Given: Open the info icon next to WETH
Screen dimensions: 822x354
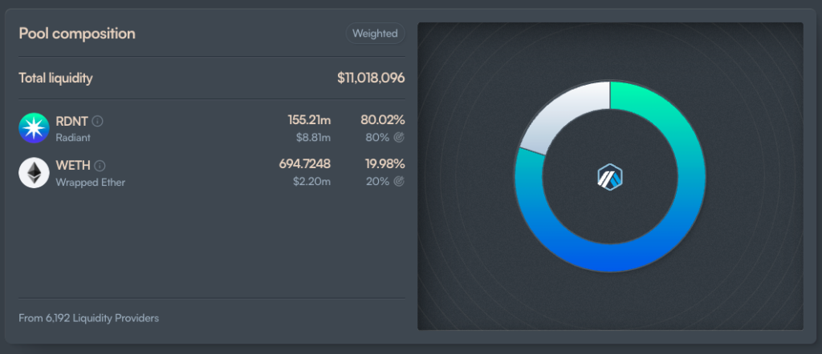Looking at the screenshot, I should (x=100, y=166).
